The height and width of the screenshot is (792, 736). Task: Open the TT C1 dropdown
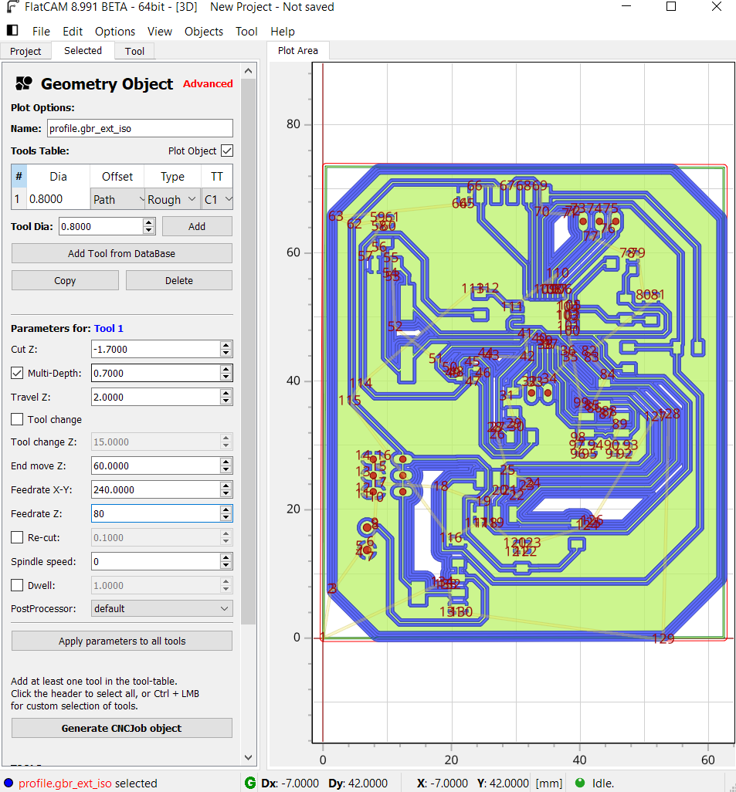click(x=217, y=199)
